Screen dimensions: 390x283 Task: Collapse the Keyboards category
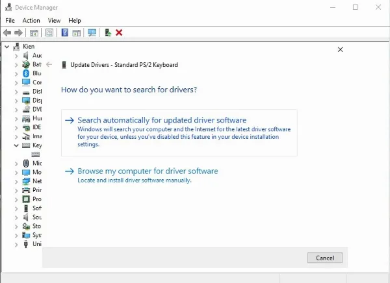coord(16,145)
